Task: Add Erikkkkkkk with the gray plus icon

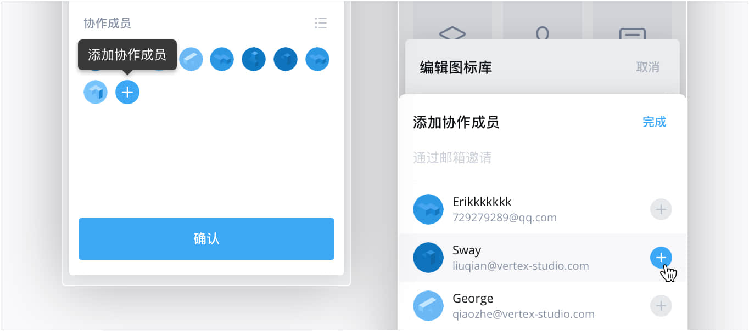Action: point(661,209)
